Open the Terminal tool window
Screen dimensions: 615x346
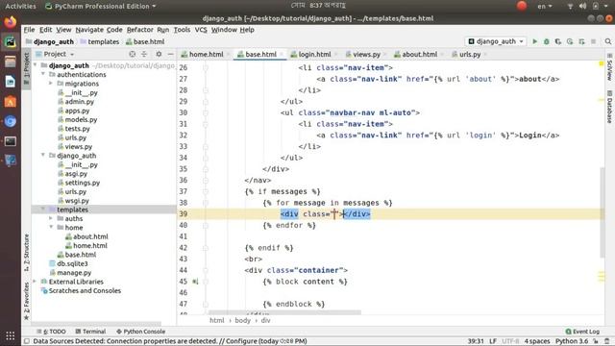tap(90, 332)
